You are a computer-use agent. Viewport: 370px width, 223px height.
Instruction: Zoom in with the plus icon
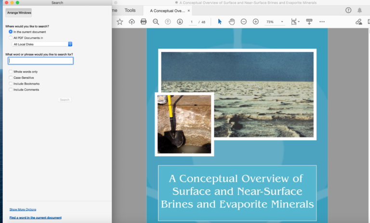tap(256, 22)
